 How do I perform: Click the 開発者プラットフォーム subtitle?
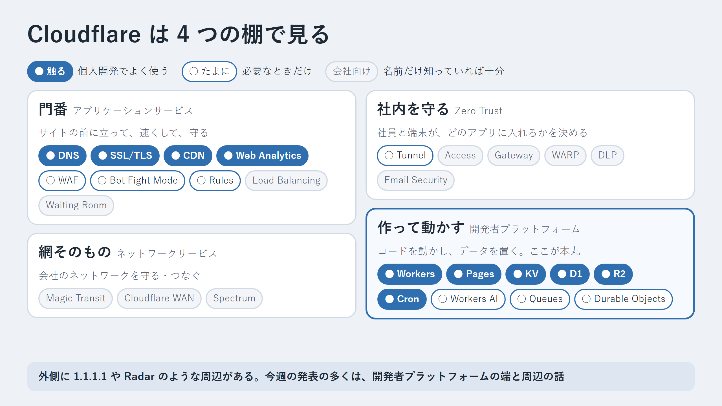click(525, 229)
